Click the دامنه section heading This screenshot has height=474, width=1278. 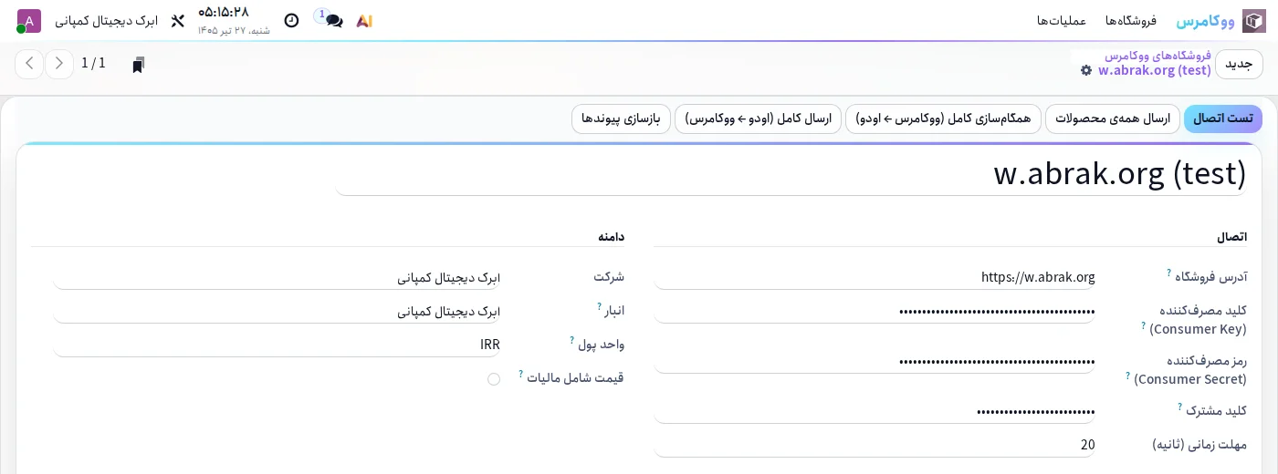(611, 237)
